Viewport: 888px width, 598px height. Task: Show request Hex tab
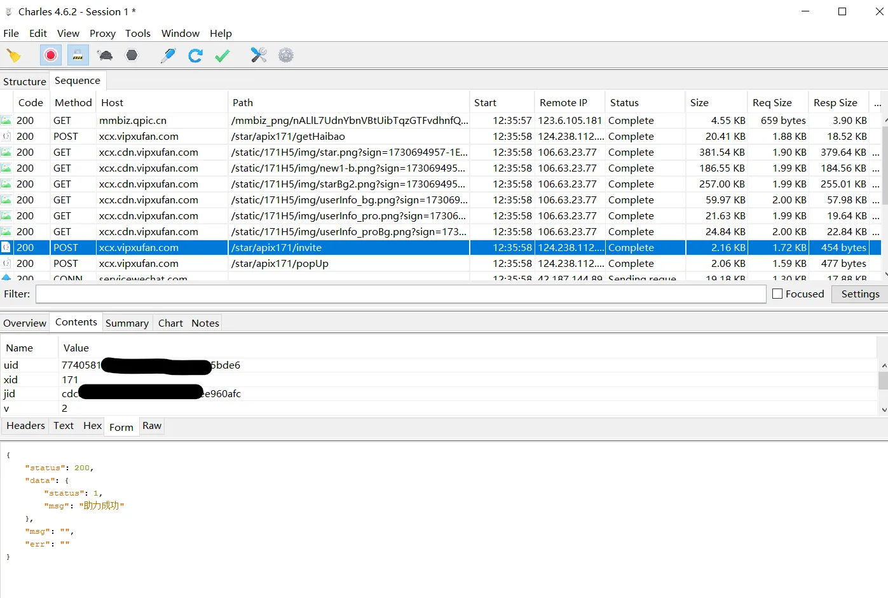93,426
